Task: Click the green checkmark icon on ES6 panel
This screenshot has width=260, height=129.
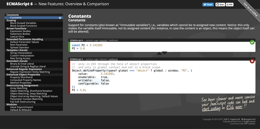Action: pos(252,42)
